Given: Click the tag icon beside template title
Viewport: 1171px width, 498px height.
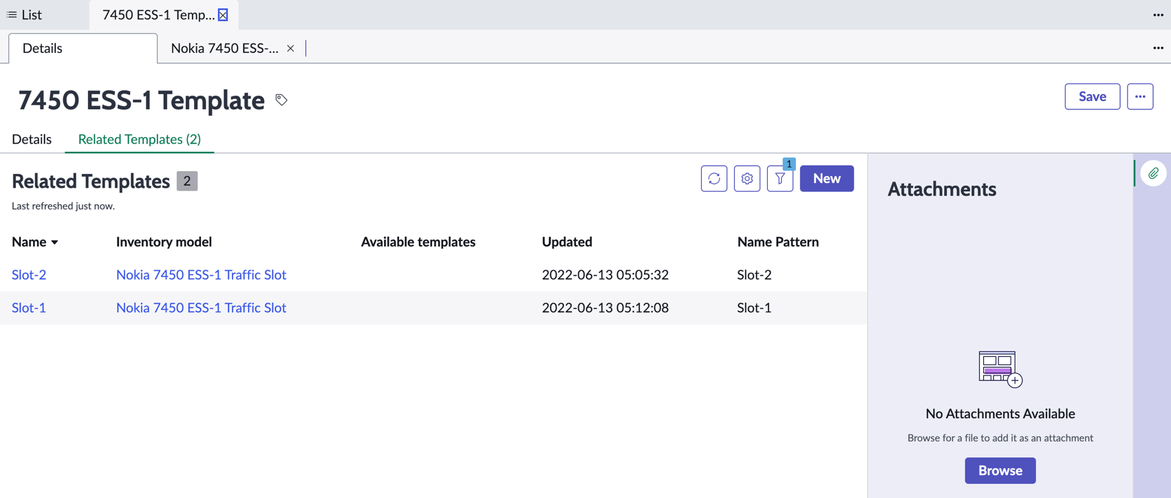Looking at the screenshot, I should click(x=281, y=100).
